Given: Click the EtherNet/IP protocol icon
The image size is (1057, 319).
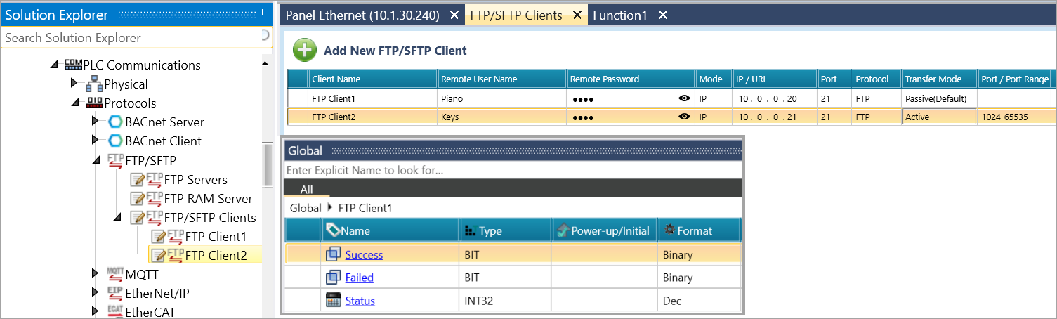Looking at the screenshot, I should click(115, 292).
